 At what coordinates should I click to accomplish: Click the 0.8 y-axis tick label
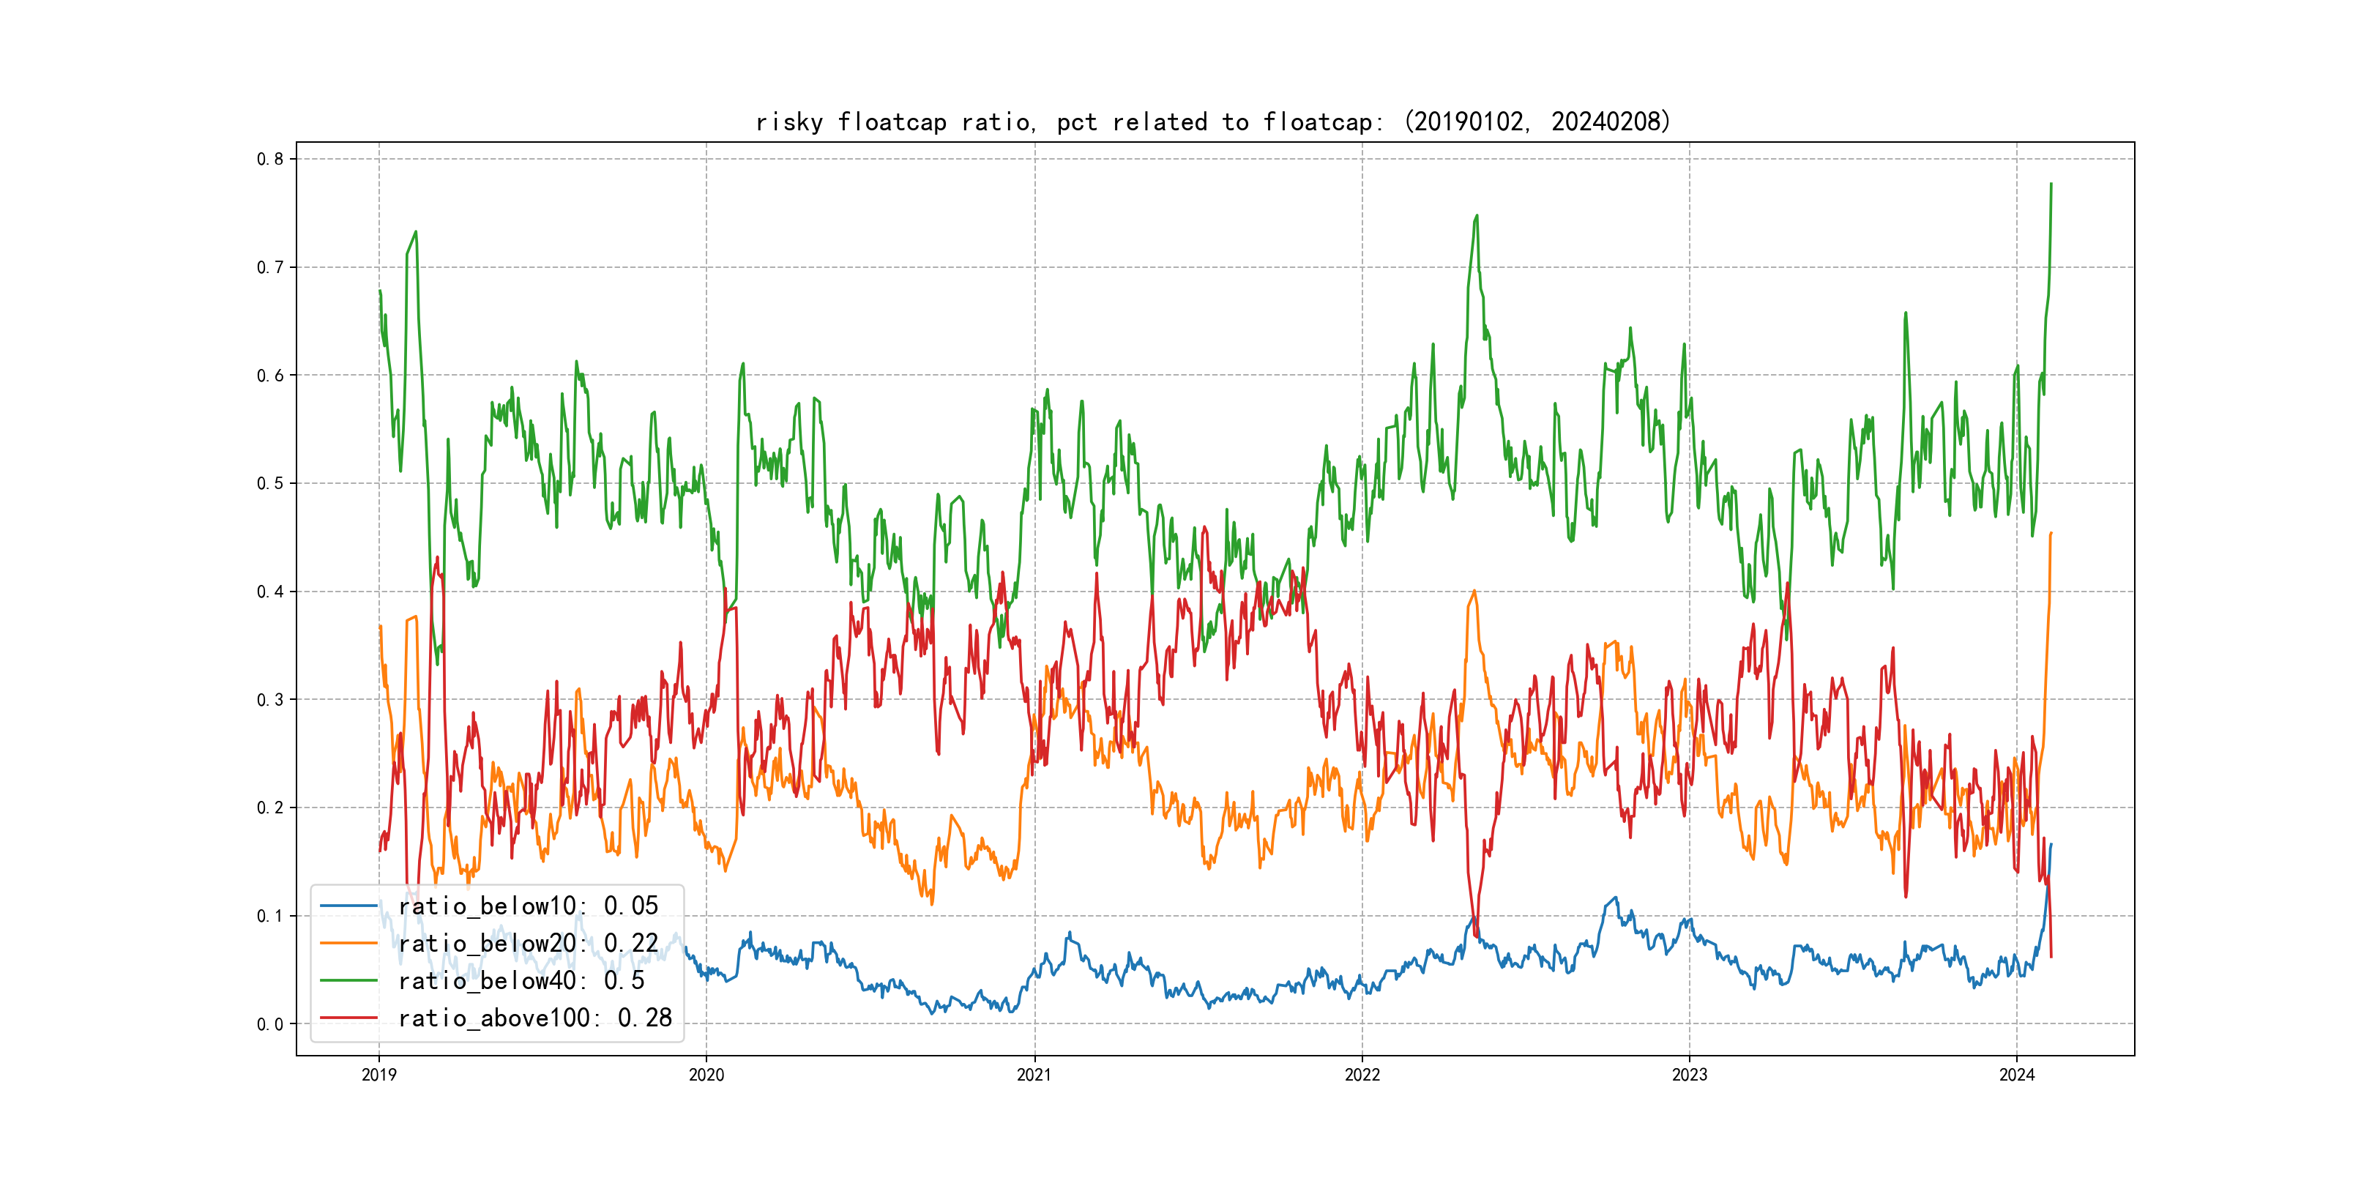coord(270,158)
